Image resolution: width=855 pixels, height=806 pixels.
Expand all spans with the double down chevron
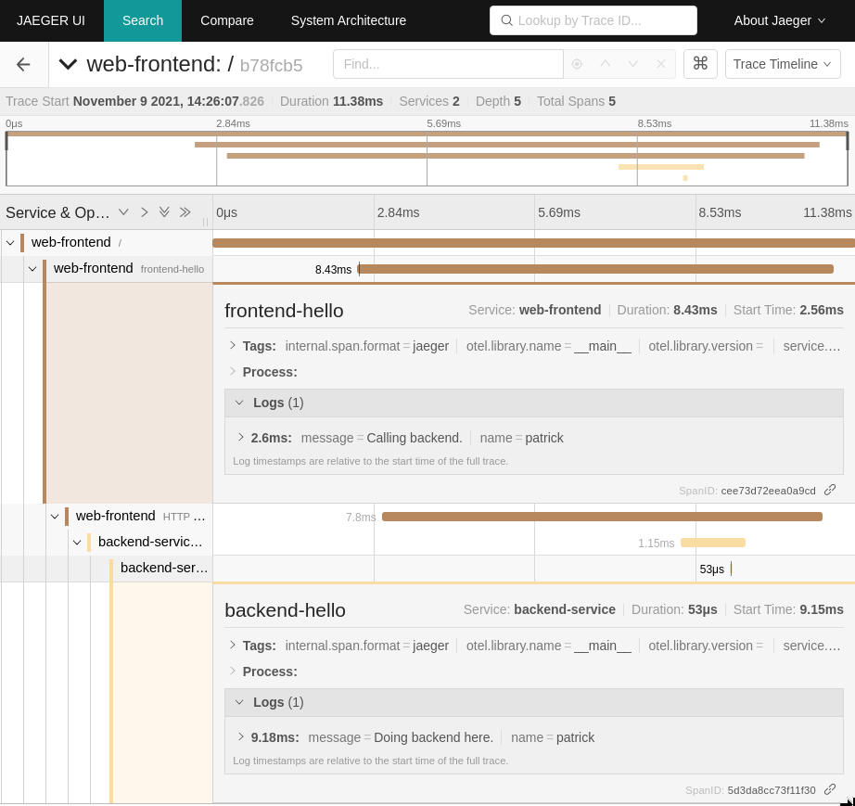(x=164, y=212)
